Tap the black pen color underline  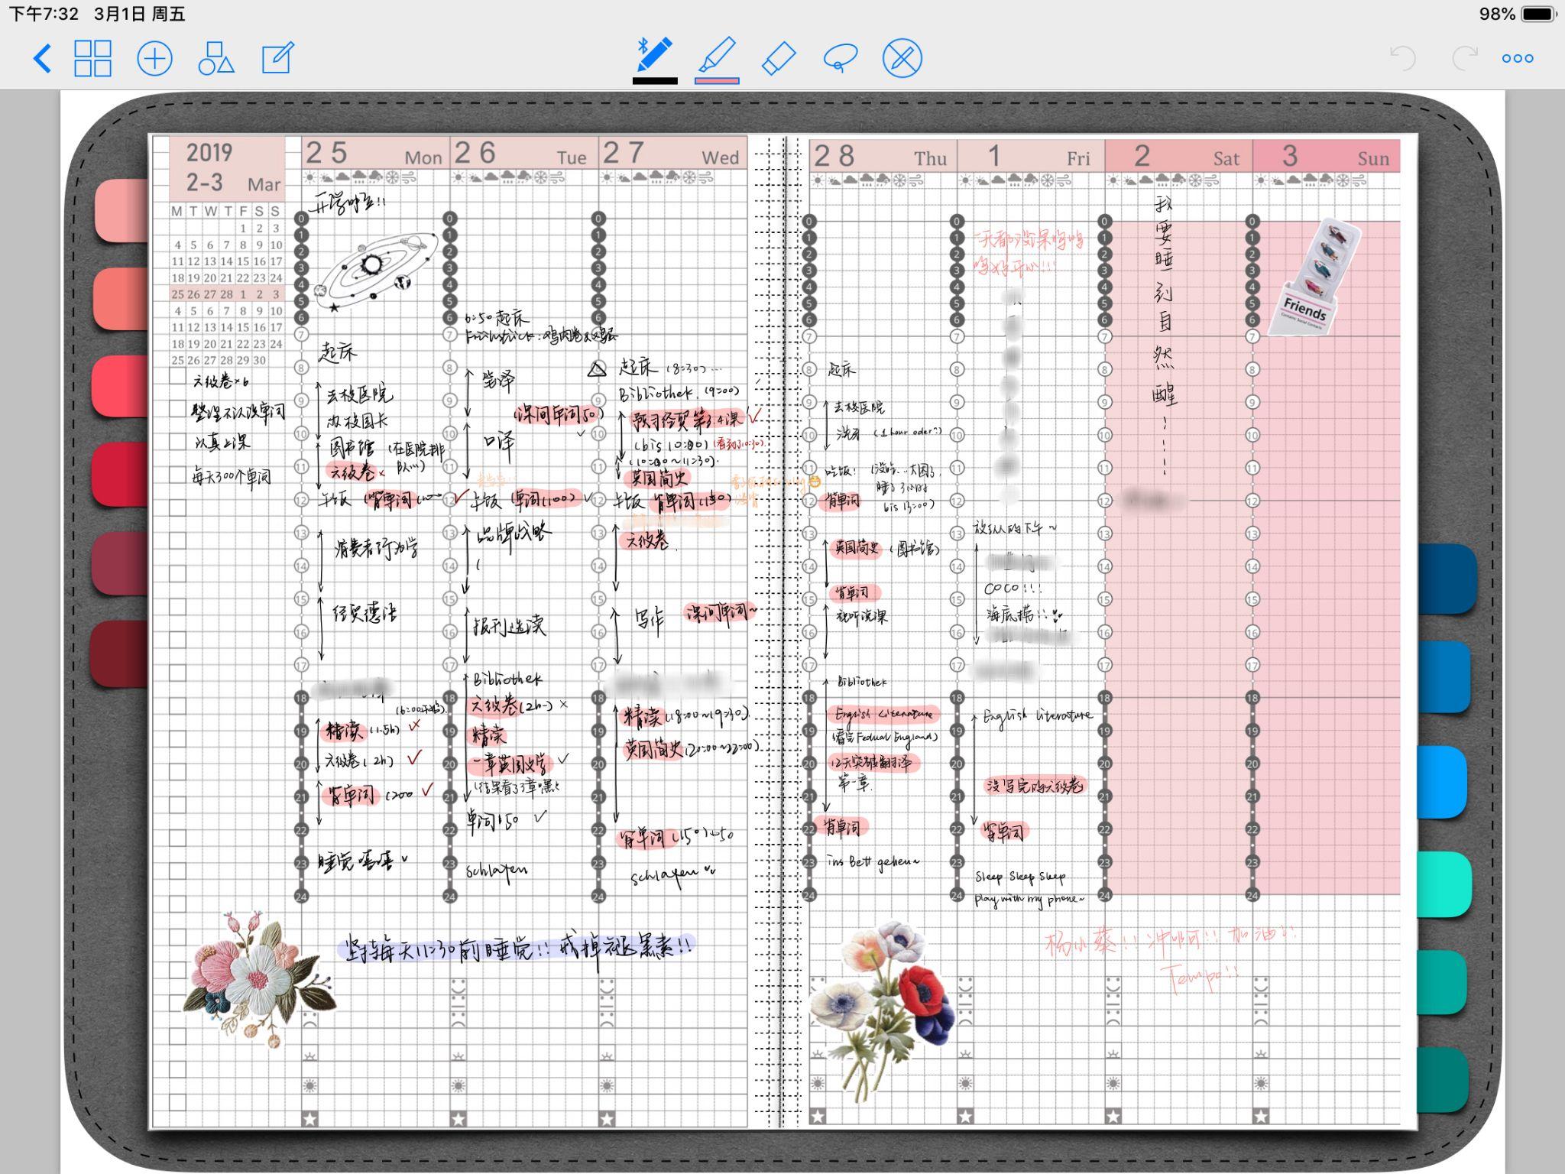click(655, 81)
